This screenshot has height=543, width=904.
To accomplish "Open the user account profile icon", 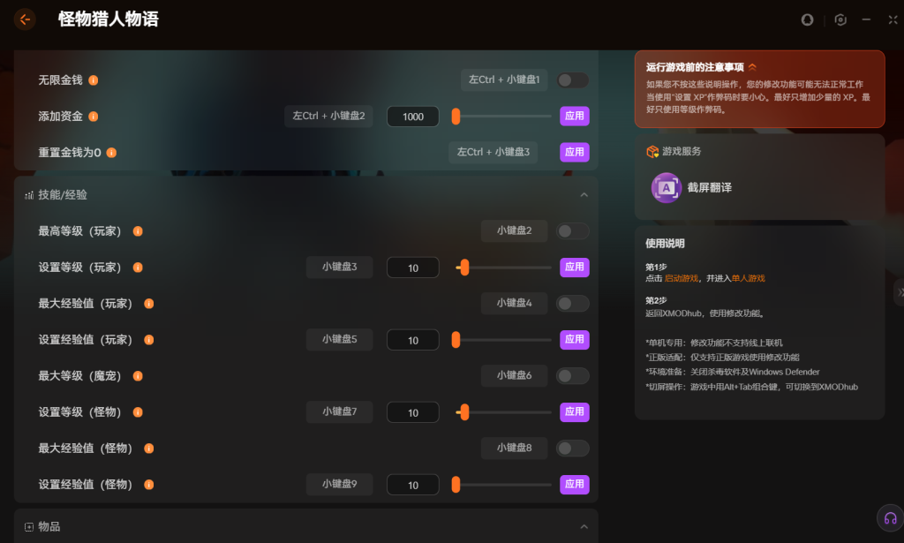I will (x=807, y=19).
